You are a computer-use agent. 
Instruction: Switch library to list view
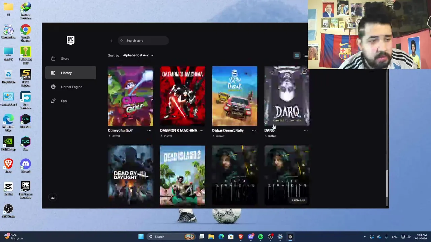coord(305,55)
